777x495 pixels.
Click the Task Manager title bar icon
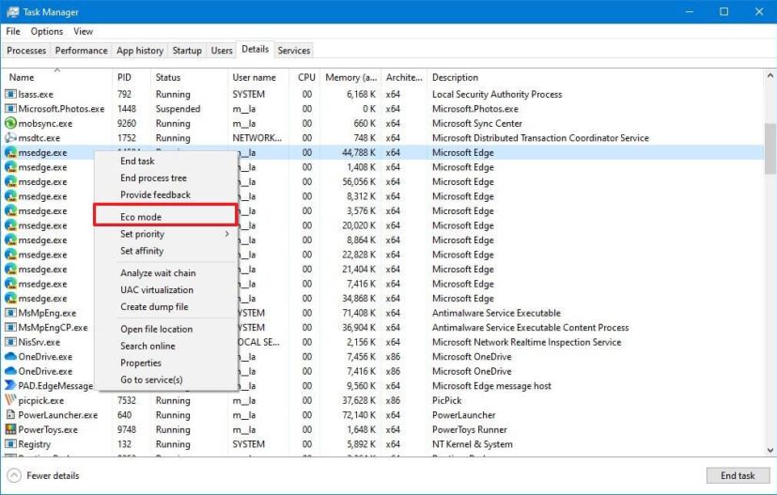(12, 12)
